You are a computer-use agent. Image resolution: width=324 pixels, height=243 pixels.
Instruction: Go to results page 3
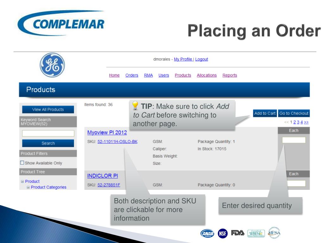(298, 122)
